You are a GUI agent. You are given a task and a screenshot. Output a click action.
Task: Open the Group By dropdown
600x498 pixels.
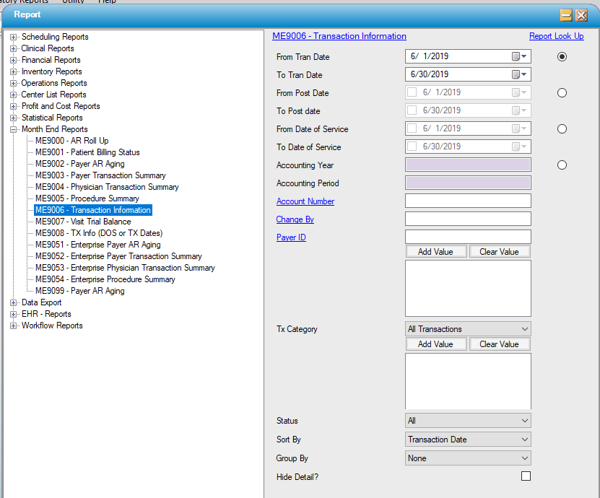468,458
